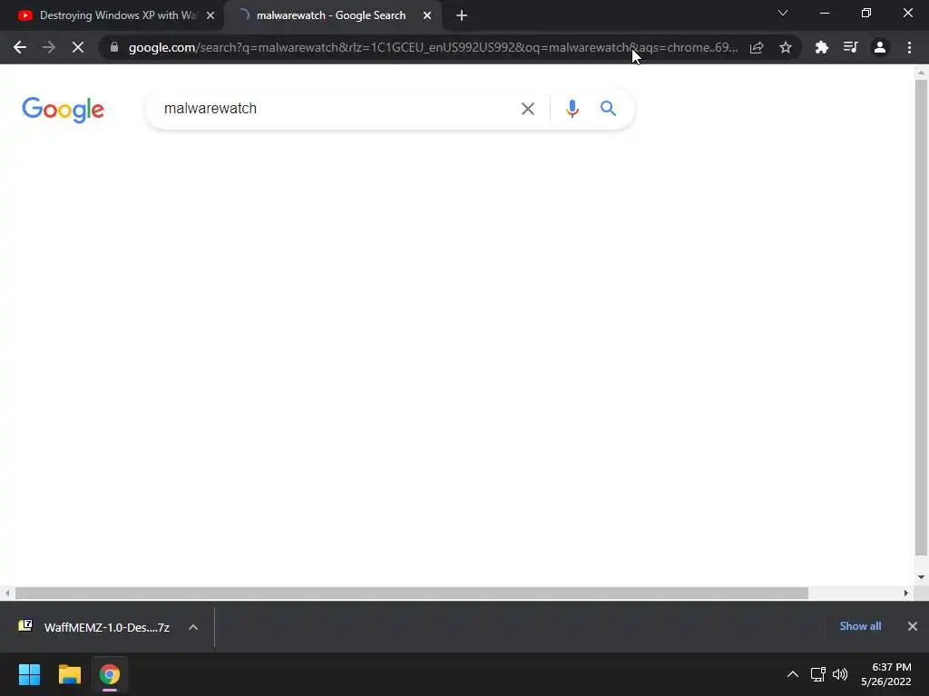Open the media control toolbar icon
Viewport: 929px width, 696px height.
[x=850, y=47]
